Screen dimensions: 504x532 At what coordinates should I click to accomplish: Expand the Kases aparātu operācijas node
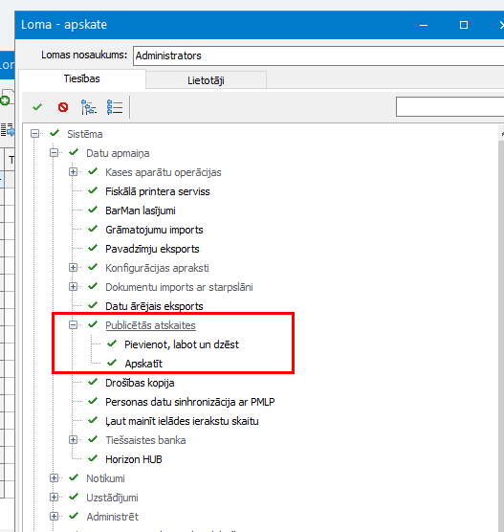[73, 171]
